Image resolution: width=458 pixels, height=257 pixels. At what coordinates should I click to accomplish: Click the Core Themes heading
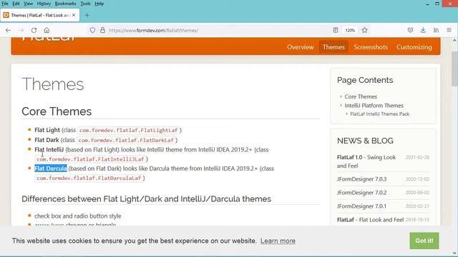coord(57,111)
